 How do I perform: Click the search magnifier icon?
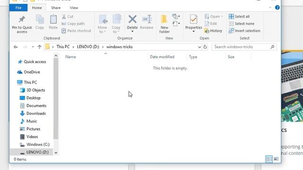tap(272, 47)
